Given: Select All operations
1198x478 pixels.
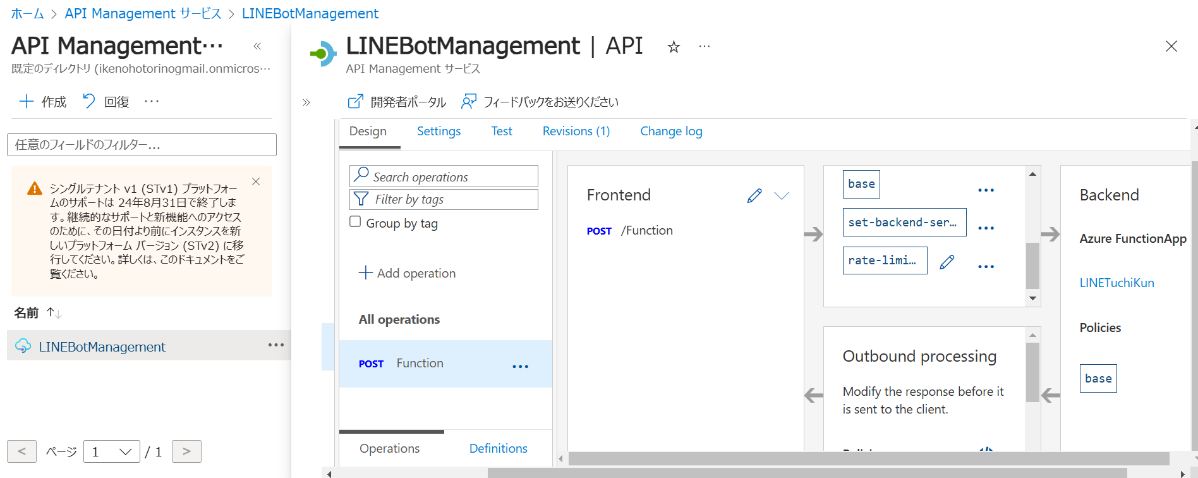Looking at the screenshot, I should (399, 319).
